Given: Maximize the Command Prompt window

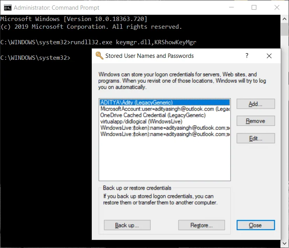Looking at the screenshot, I should point(254,7).
